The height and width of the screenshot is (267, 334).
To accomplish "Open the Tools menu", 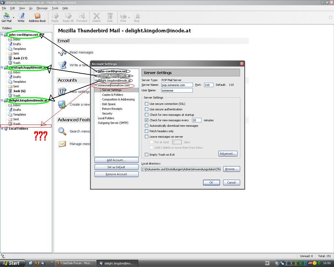I will [x=55, y=8].
